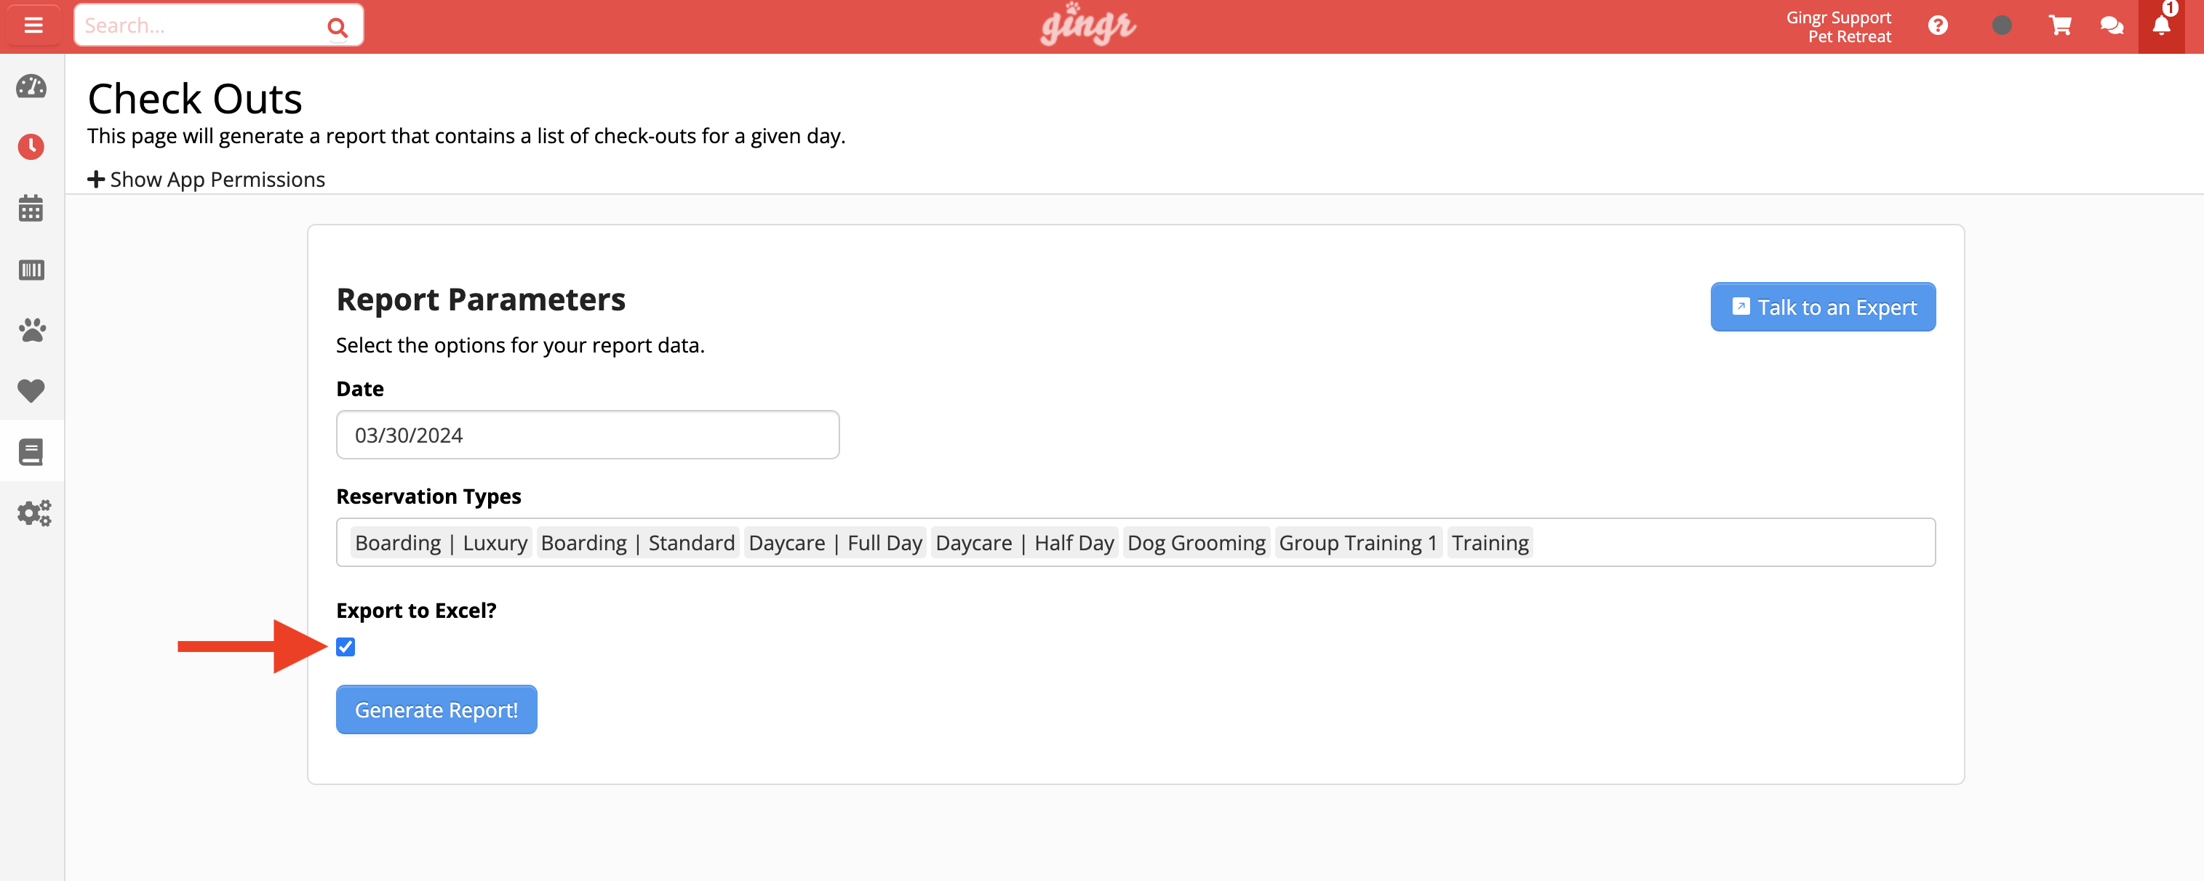Uncheck the Export to Excel checkbox
The width and height of the screenshot is (2204, 881).
345,648
